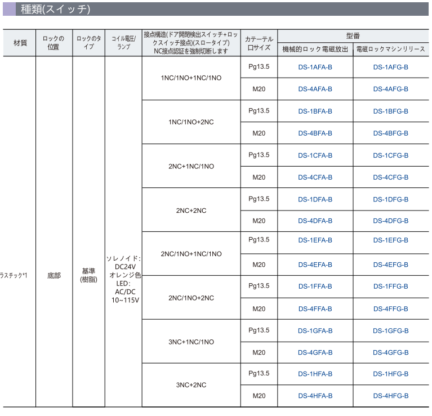Image resolution: width=432 pixels, height=416 pixels.
Task: Open the DS-1EFA-B model link
Action: point(315,240)
